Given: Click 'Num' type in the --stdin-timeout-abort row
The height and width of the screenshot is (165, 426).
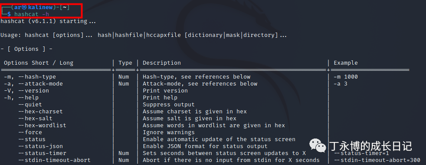Looking at the screenshot, I should (x=124, y=160).
